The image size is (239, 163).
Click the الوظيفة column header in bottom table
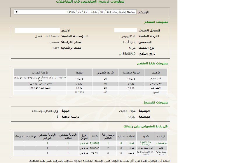[x=161, y=136]
